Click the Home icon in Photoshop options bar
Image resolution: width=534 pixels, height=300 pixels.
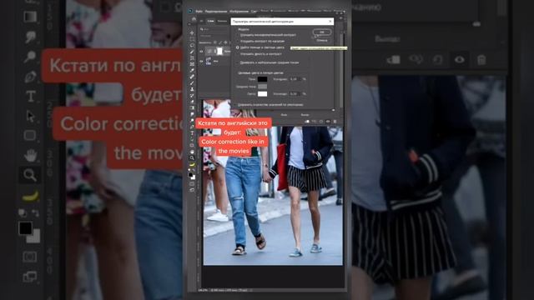(194, 19)
